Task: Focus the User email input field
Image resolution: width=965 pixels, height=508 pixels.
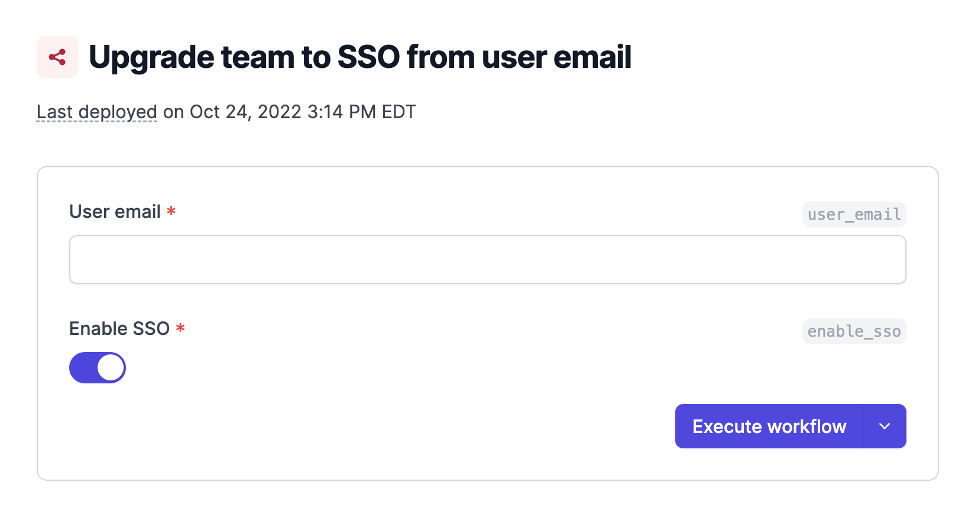Action: point(488,260)
